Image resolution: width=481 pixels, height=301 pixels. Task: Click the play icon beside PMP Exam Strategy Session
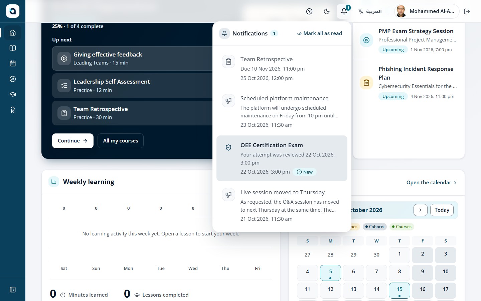(x=366, y=40)
